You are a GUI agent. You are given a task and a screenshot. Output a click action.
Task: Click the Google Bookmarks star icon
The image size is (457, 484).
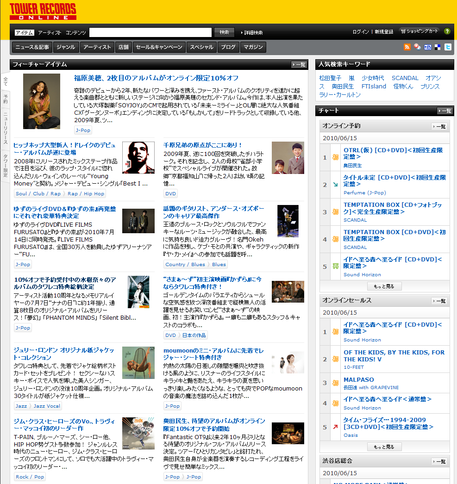tap(417, 47)
